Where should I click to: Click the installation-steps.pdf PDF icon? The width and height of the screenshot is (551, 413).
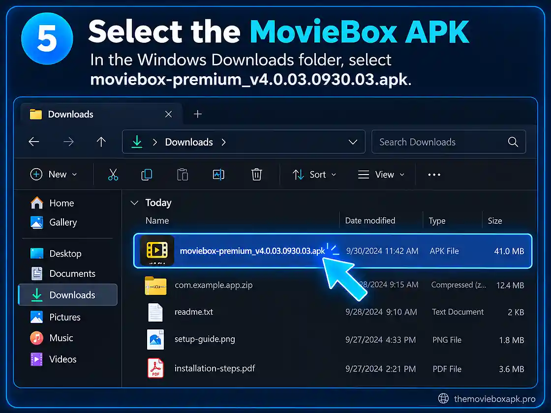click(155, 368)
